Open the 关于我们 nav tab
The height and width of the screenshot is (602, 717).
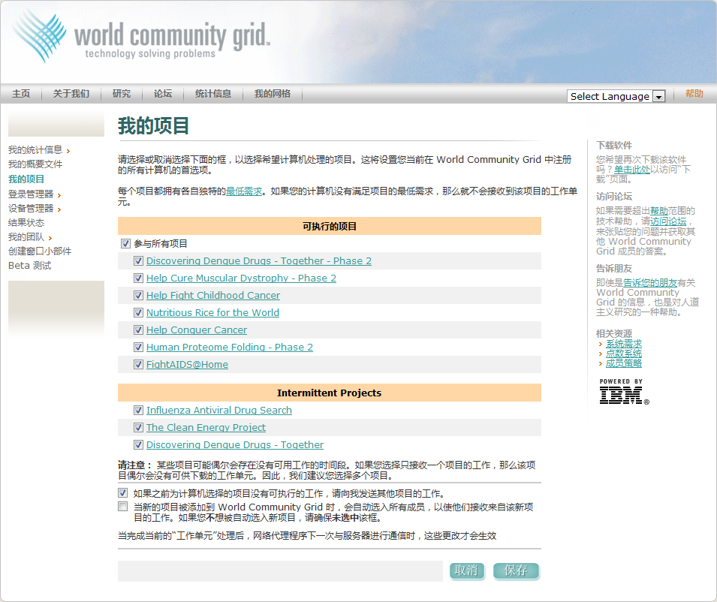[71, 94]
